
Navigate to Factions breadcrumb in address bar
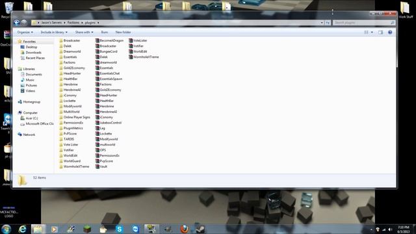73,23
